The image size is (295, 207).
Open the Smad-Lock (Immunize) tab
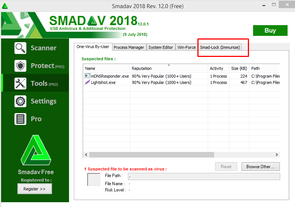point(220,47)
